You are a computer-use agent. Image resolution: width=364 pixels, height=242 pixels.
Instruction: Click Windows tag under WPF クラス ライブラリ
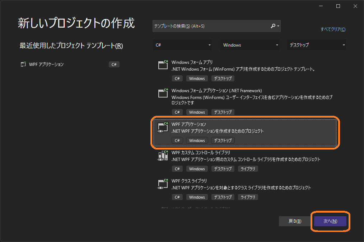pos(197,197)
